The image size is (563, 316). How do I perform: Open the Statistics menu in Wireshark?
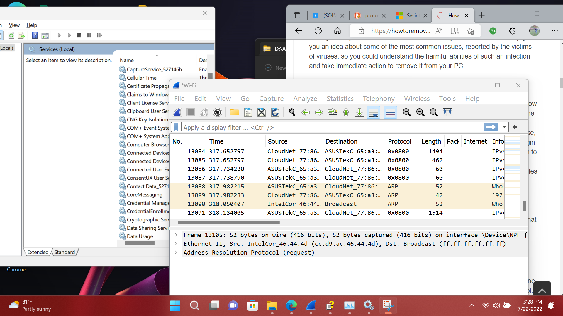pos(340,99)
